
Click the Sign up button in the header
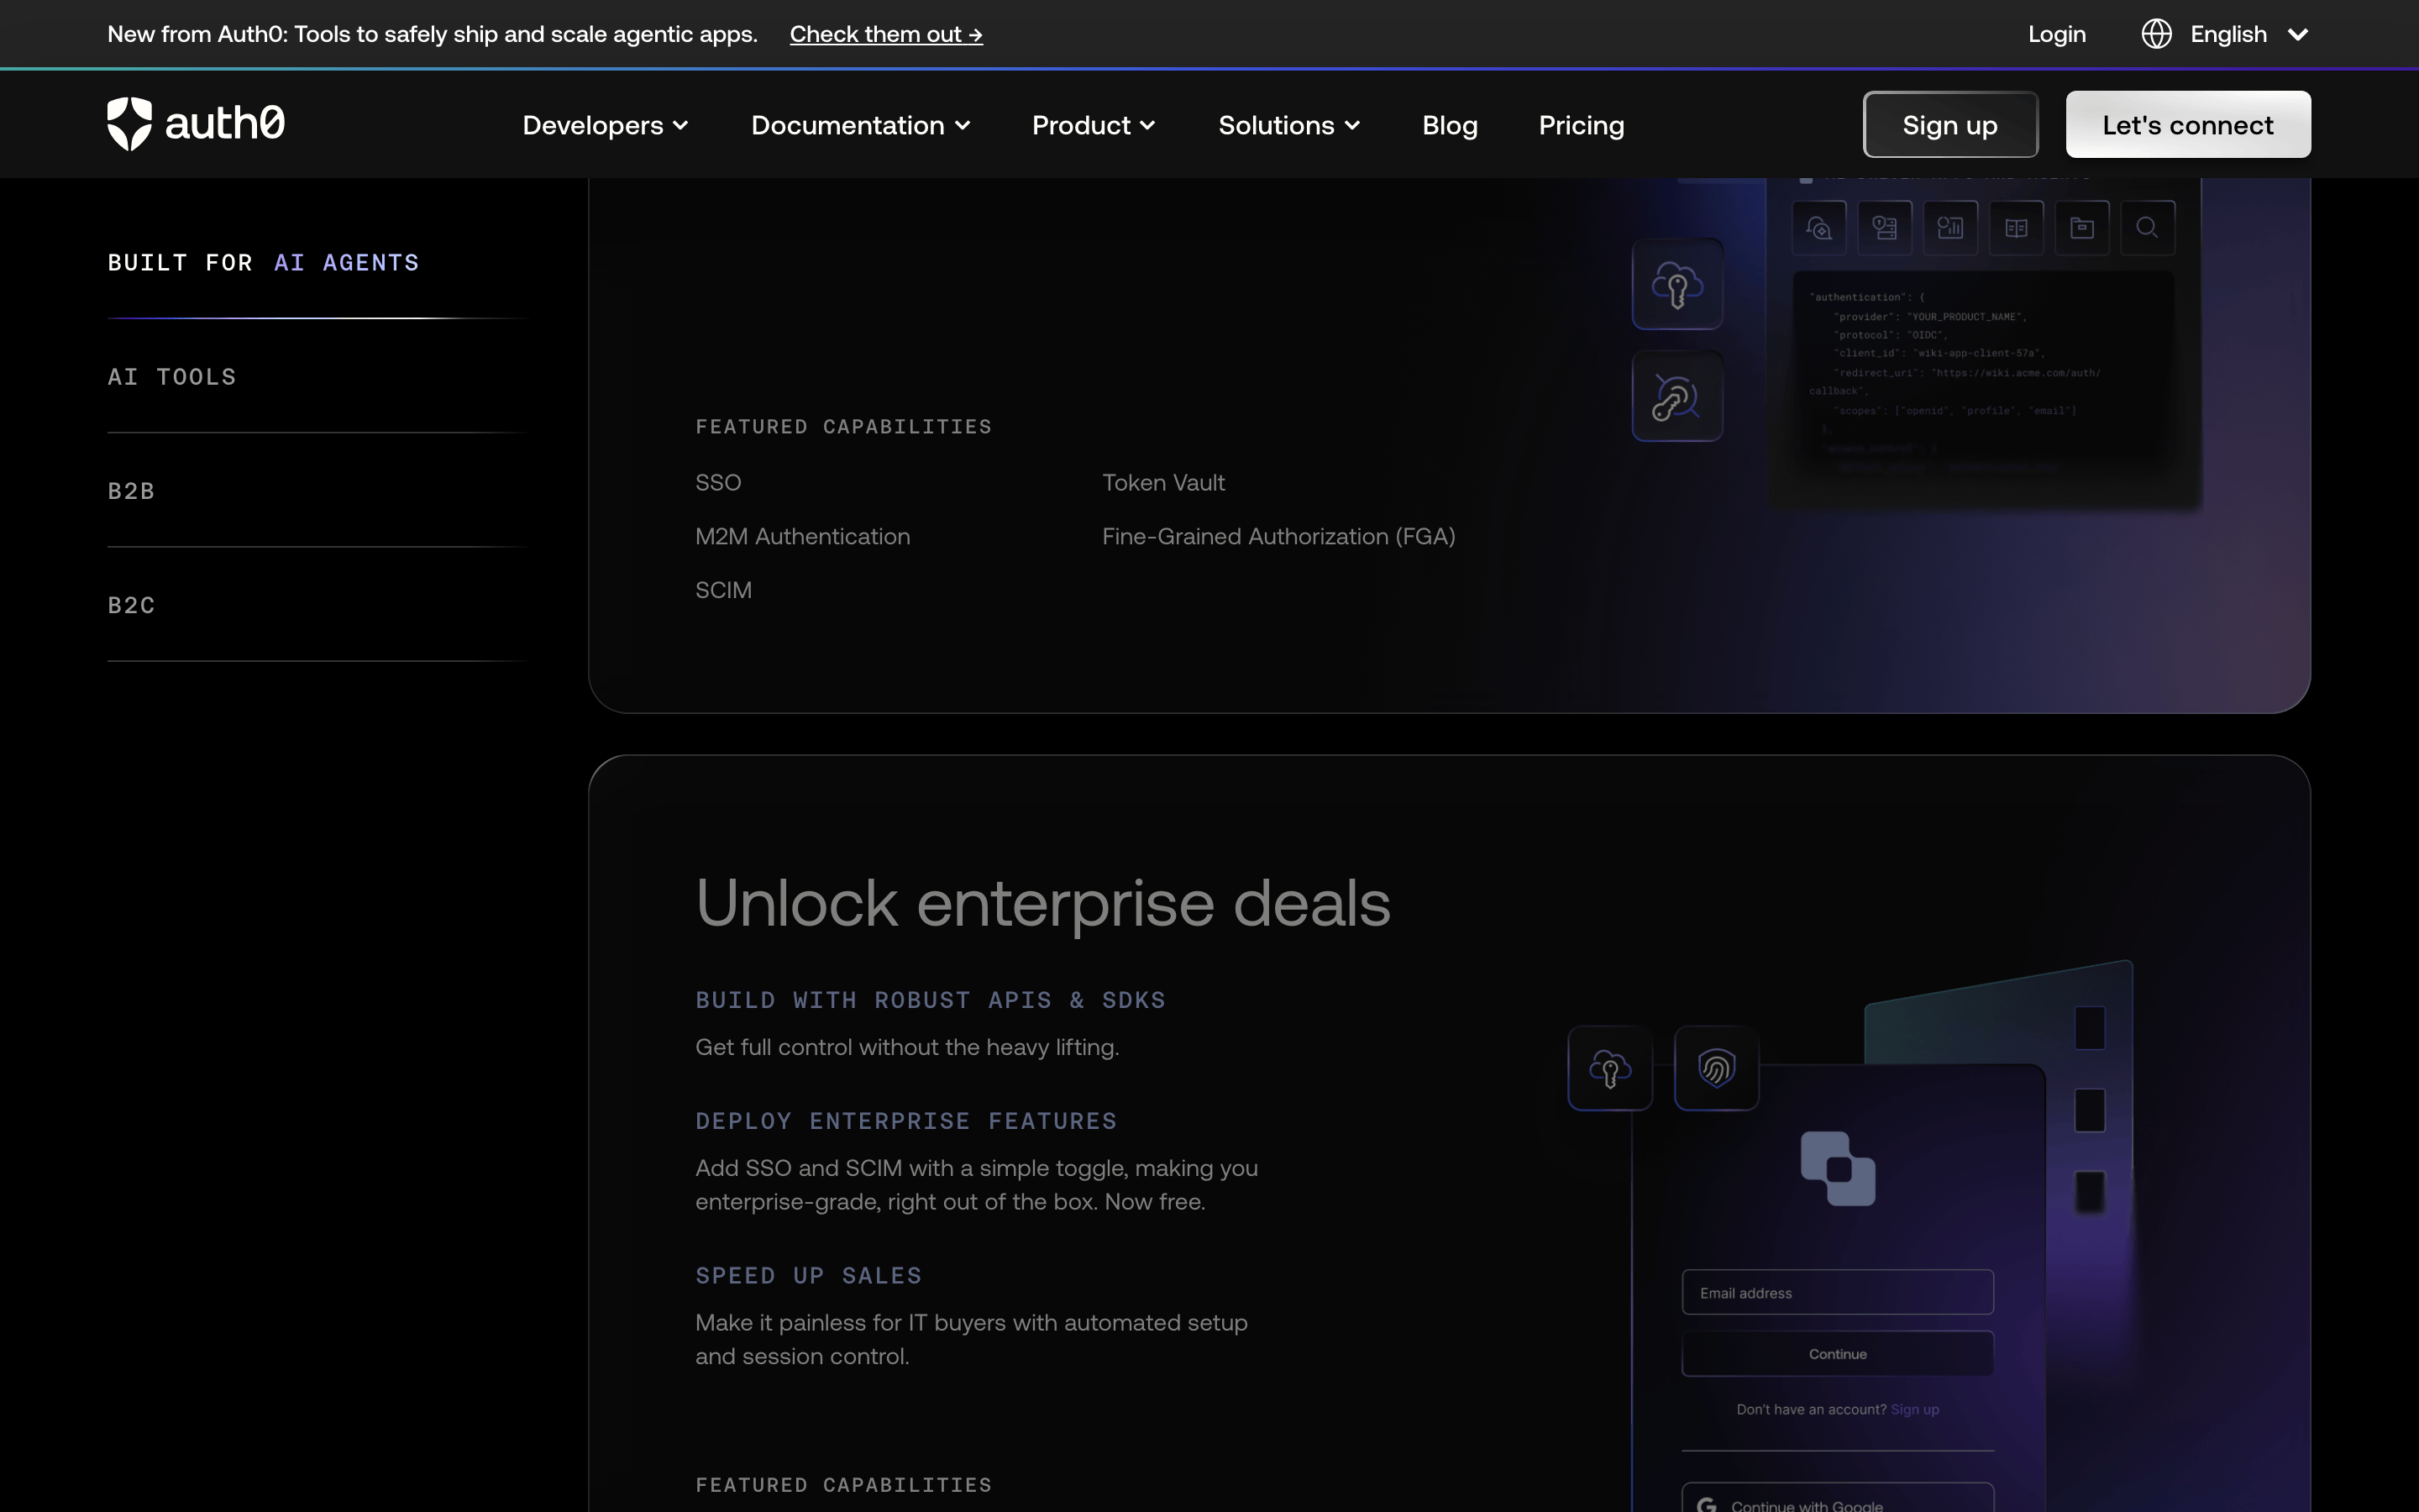[x=1950, y=125]
